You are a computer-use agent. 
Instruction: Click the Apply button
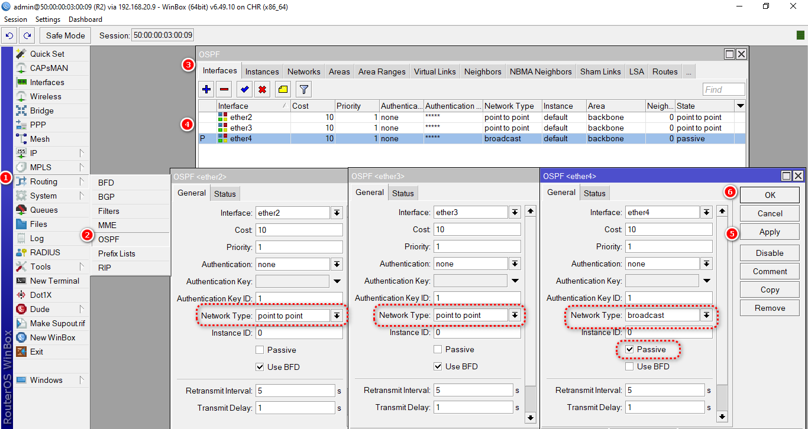click(x=770, y=232)
